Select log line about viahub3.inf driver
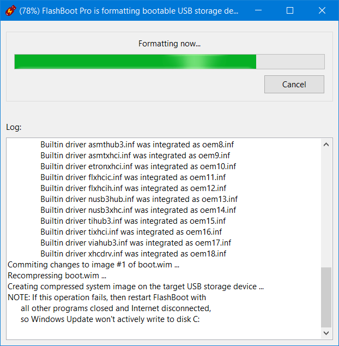This screenshot has width=339, height=346. (136, 243)
